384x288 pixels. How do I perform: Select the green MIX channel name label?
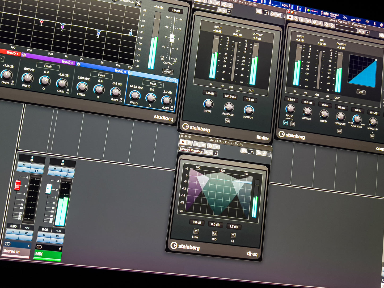pos(48,255)
